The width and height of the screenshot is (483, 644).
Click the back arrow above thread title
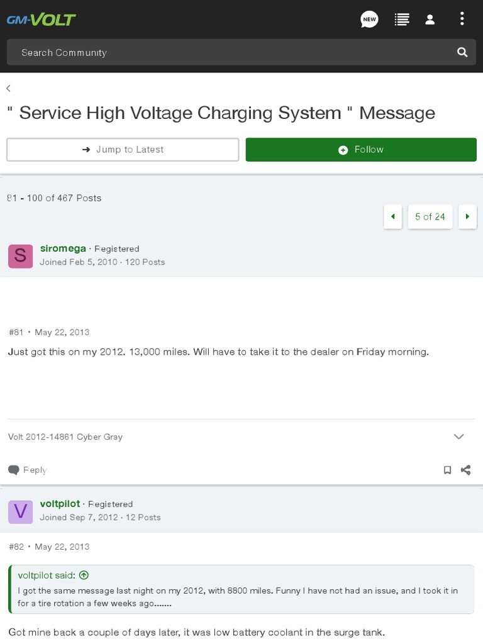pyautogui.click(x=9, y=89)
